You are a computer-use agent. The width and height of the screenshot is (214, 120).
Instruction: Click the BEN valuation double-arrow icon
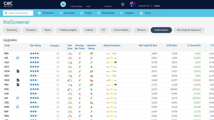(91, 54)
